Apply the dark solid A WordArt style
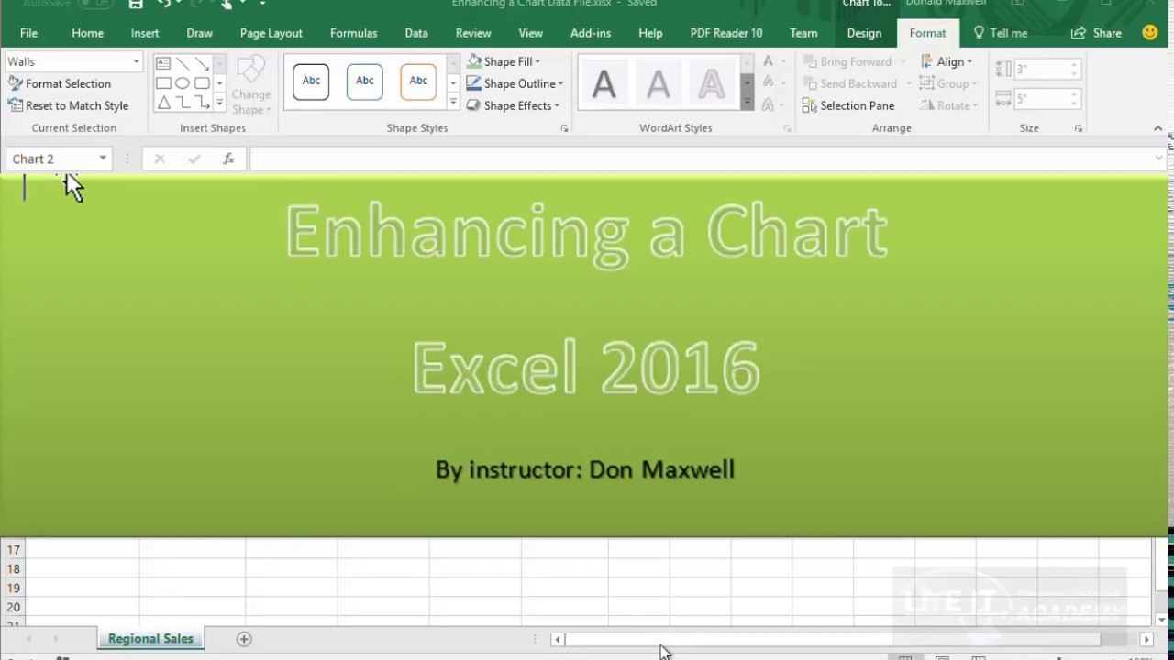This screenshot has width=1174, height=660. pyautogui.click(x=604, y=84)
